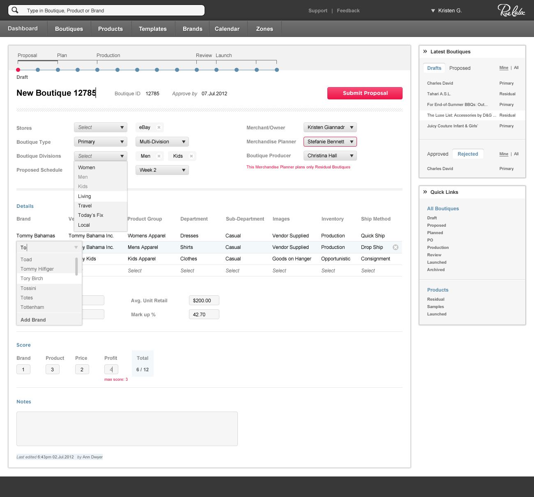Click the brand list scrollbar
This screenshot has width=534, height=497.
[x=76, y=266]
